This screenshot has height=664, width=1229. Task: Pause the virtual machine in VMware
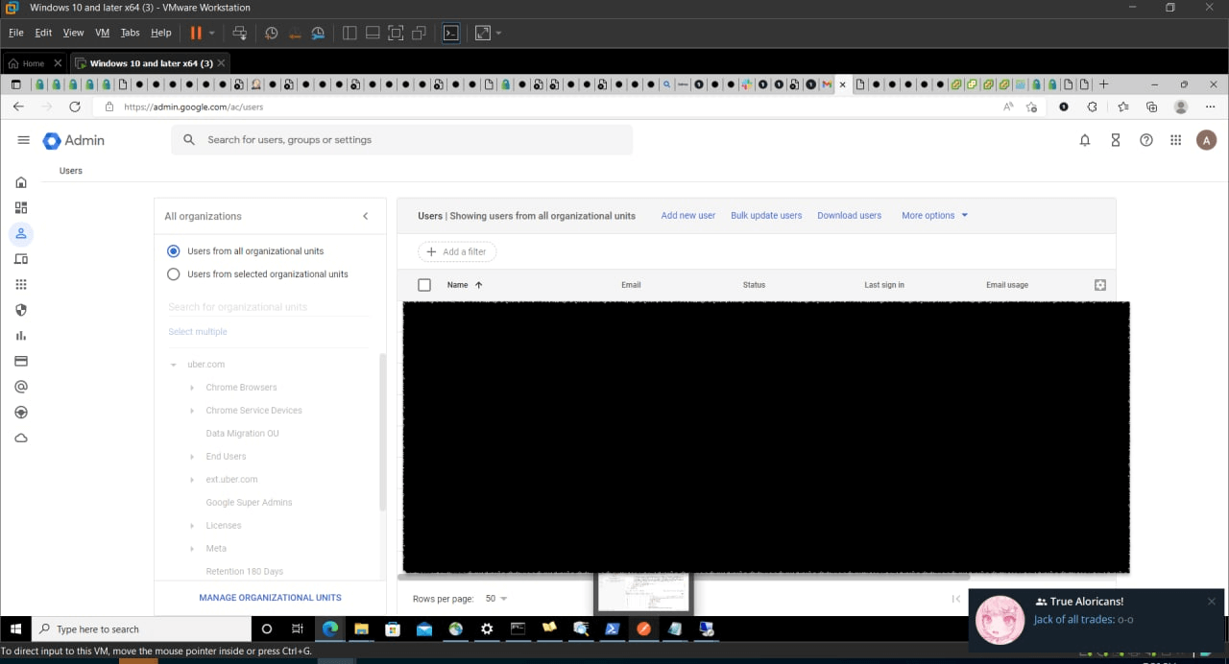pyautogui.click(x=196, y=33)
